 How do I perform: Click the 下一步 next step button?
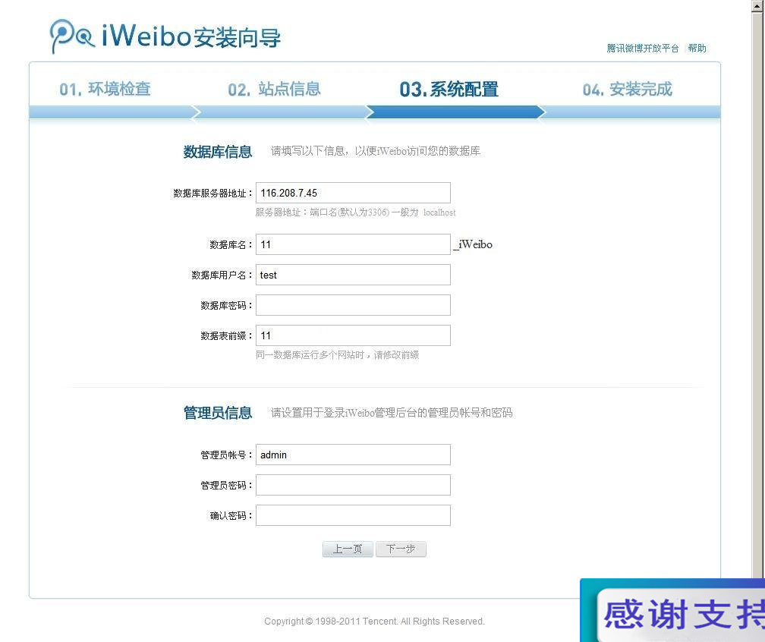click(x=401, y=549)
